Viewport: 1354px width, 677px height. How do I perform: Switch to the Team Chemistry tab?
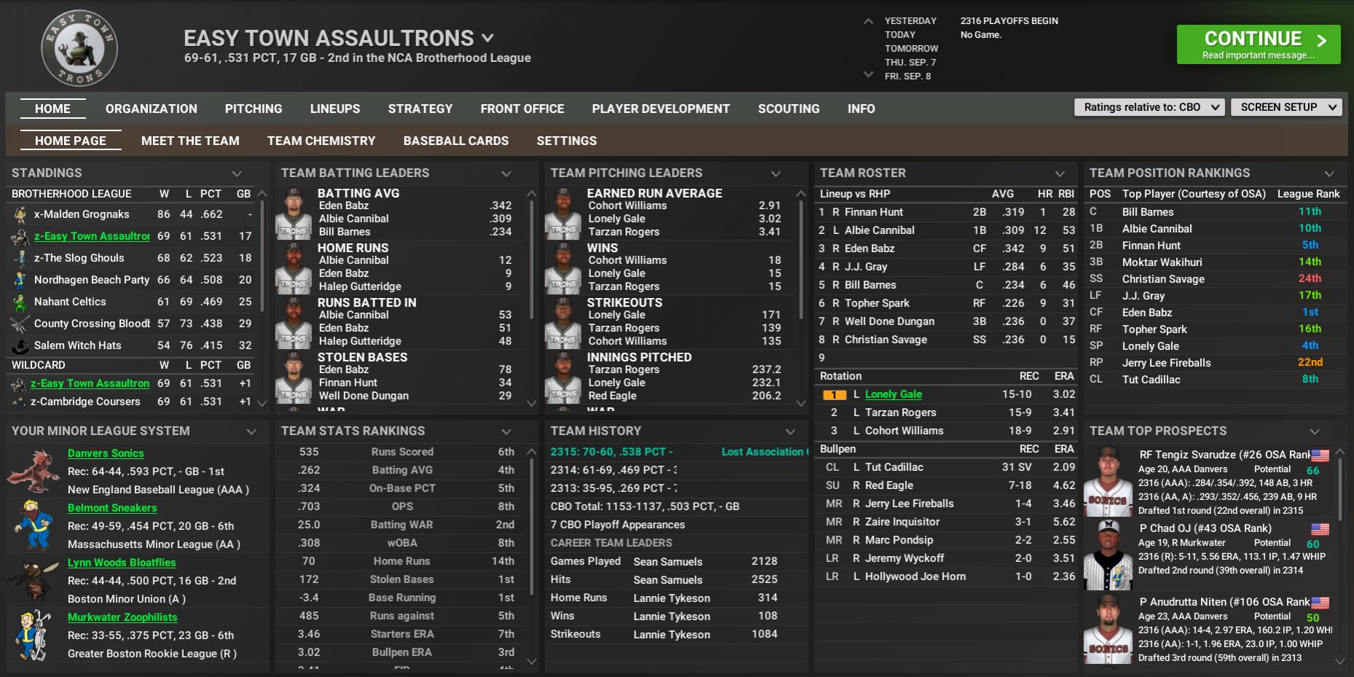[x=321, y=141]
